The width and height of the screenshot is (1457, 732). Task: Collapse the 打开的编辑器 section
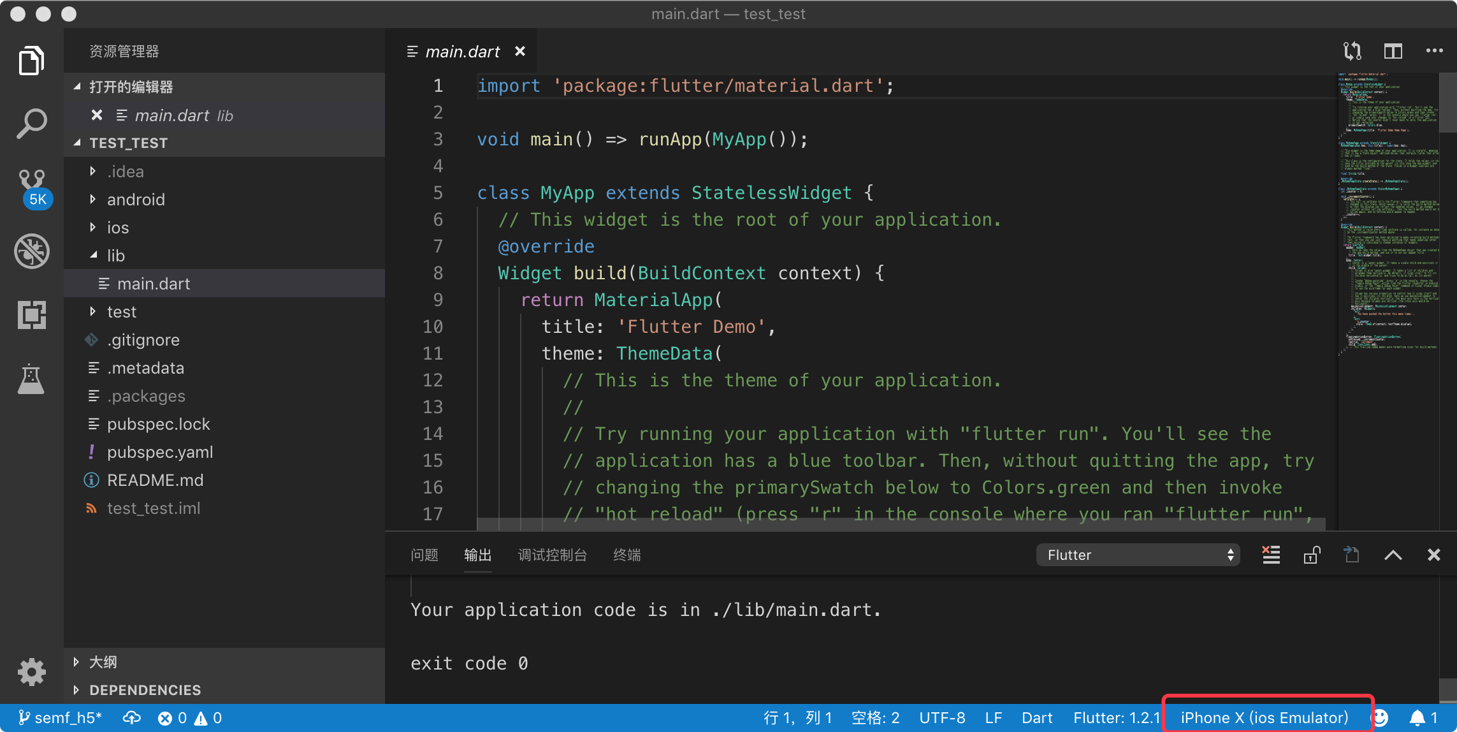pyautogui.click(x=224, y=87)
